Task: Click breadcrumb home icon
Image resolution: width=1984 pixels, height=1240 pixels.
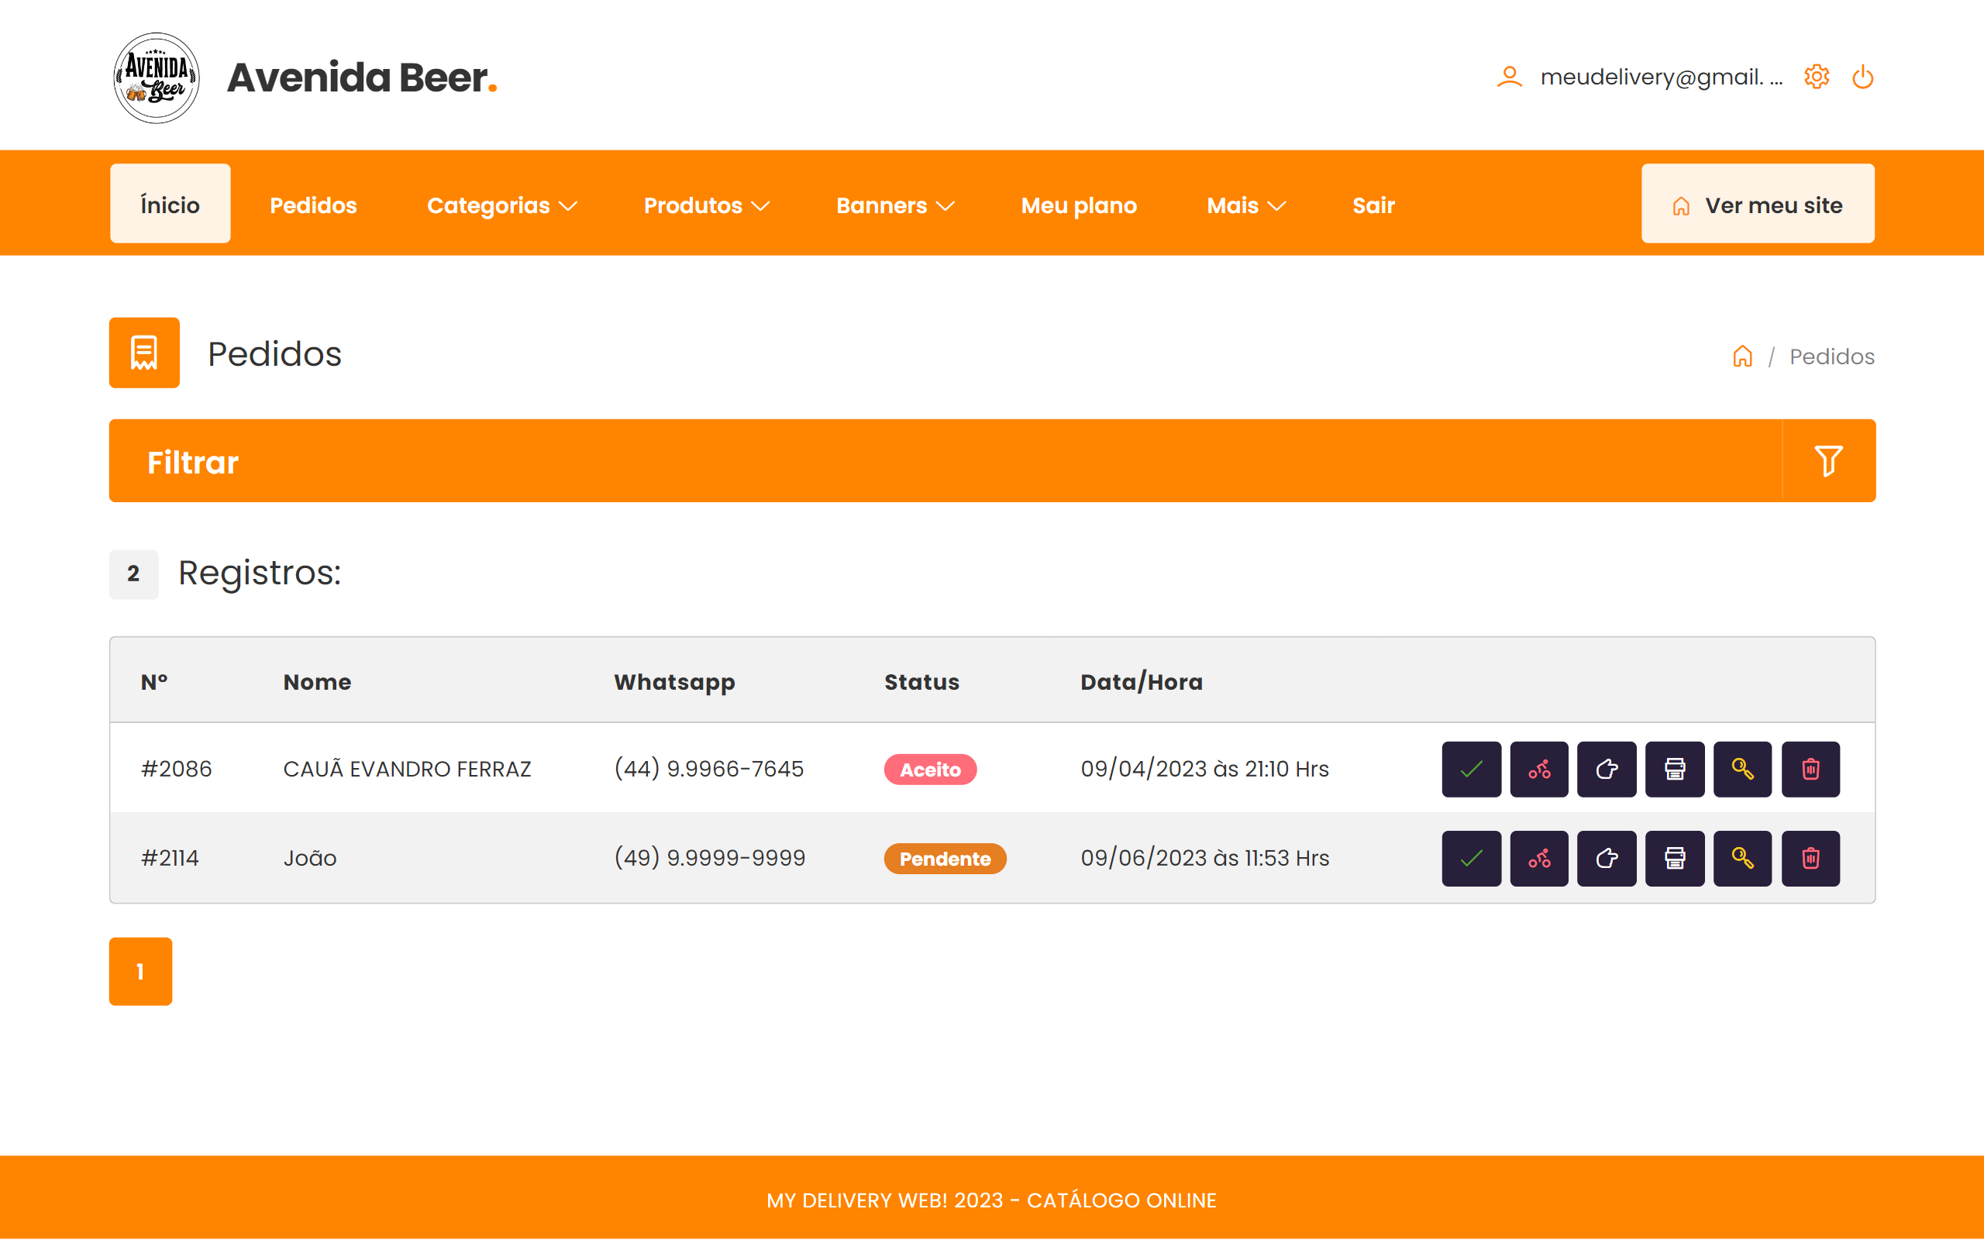Action: coord(1742,356)
